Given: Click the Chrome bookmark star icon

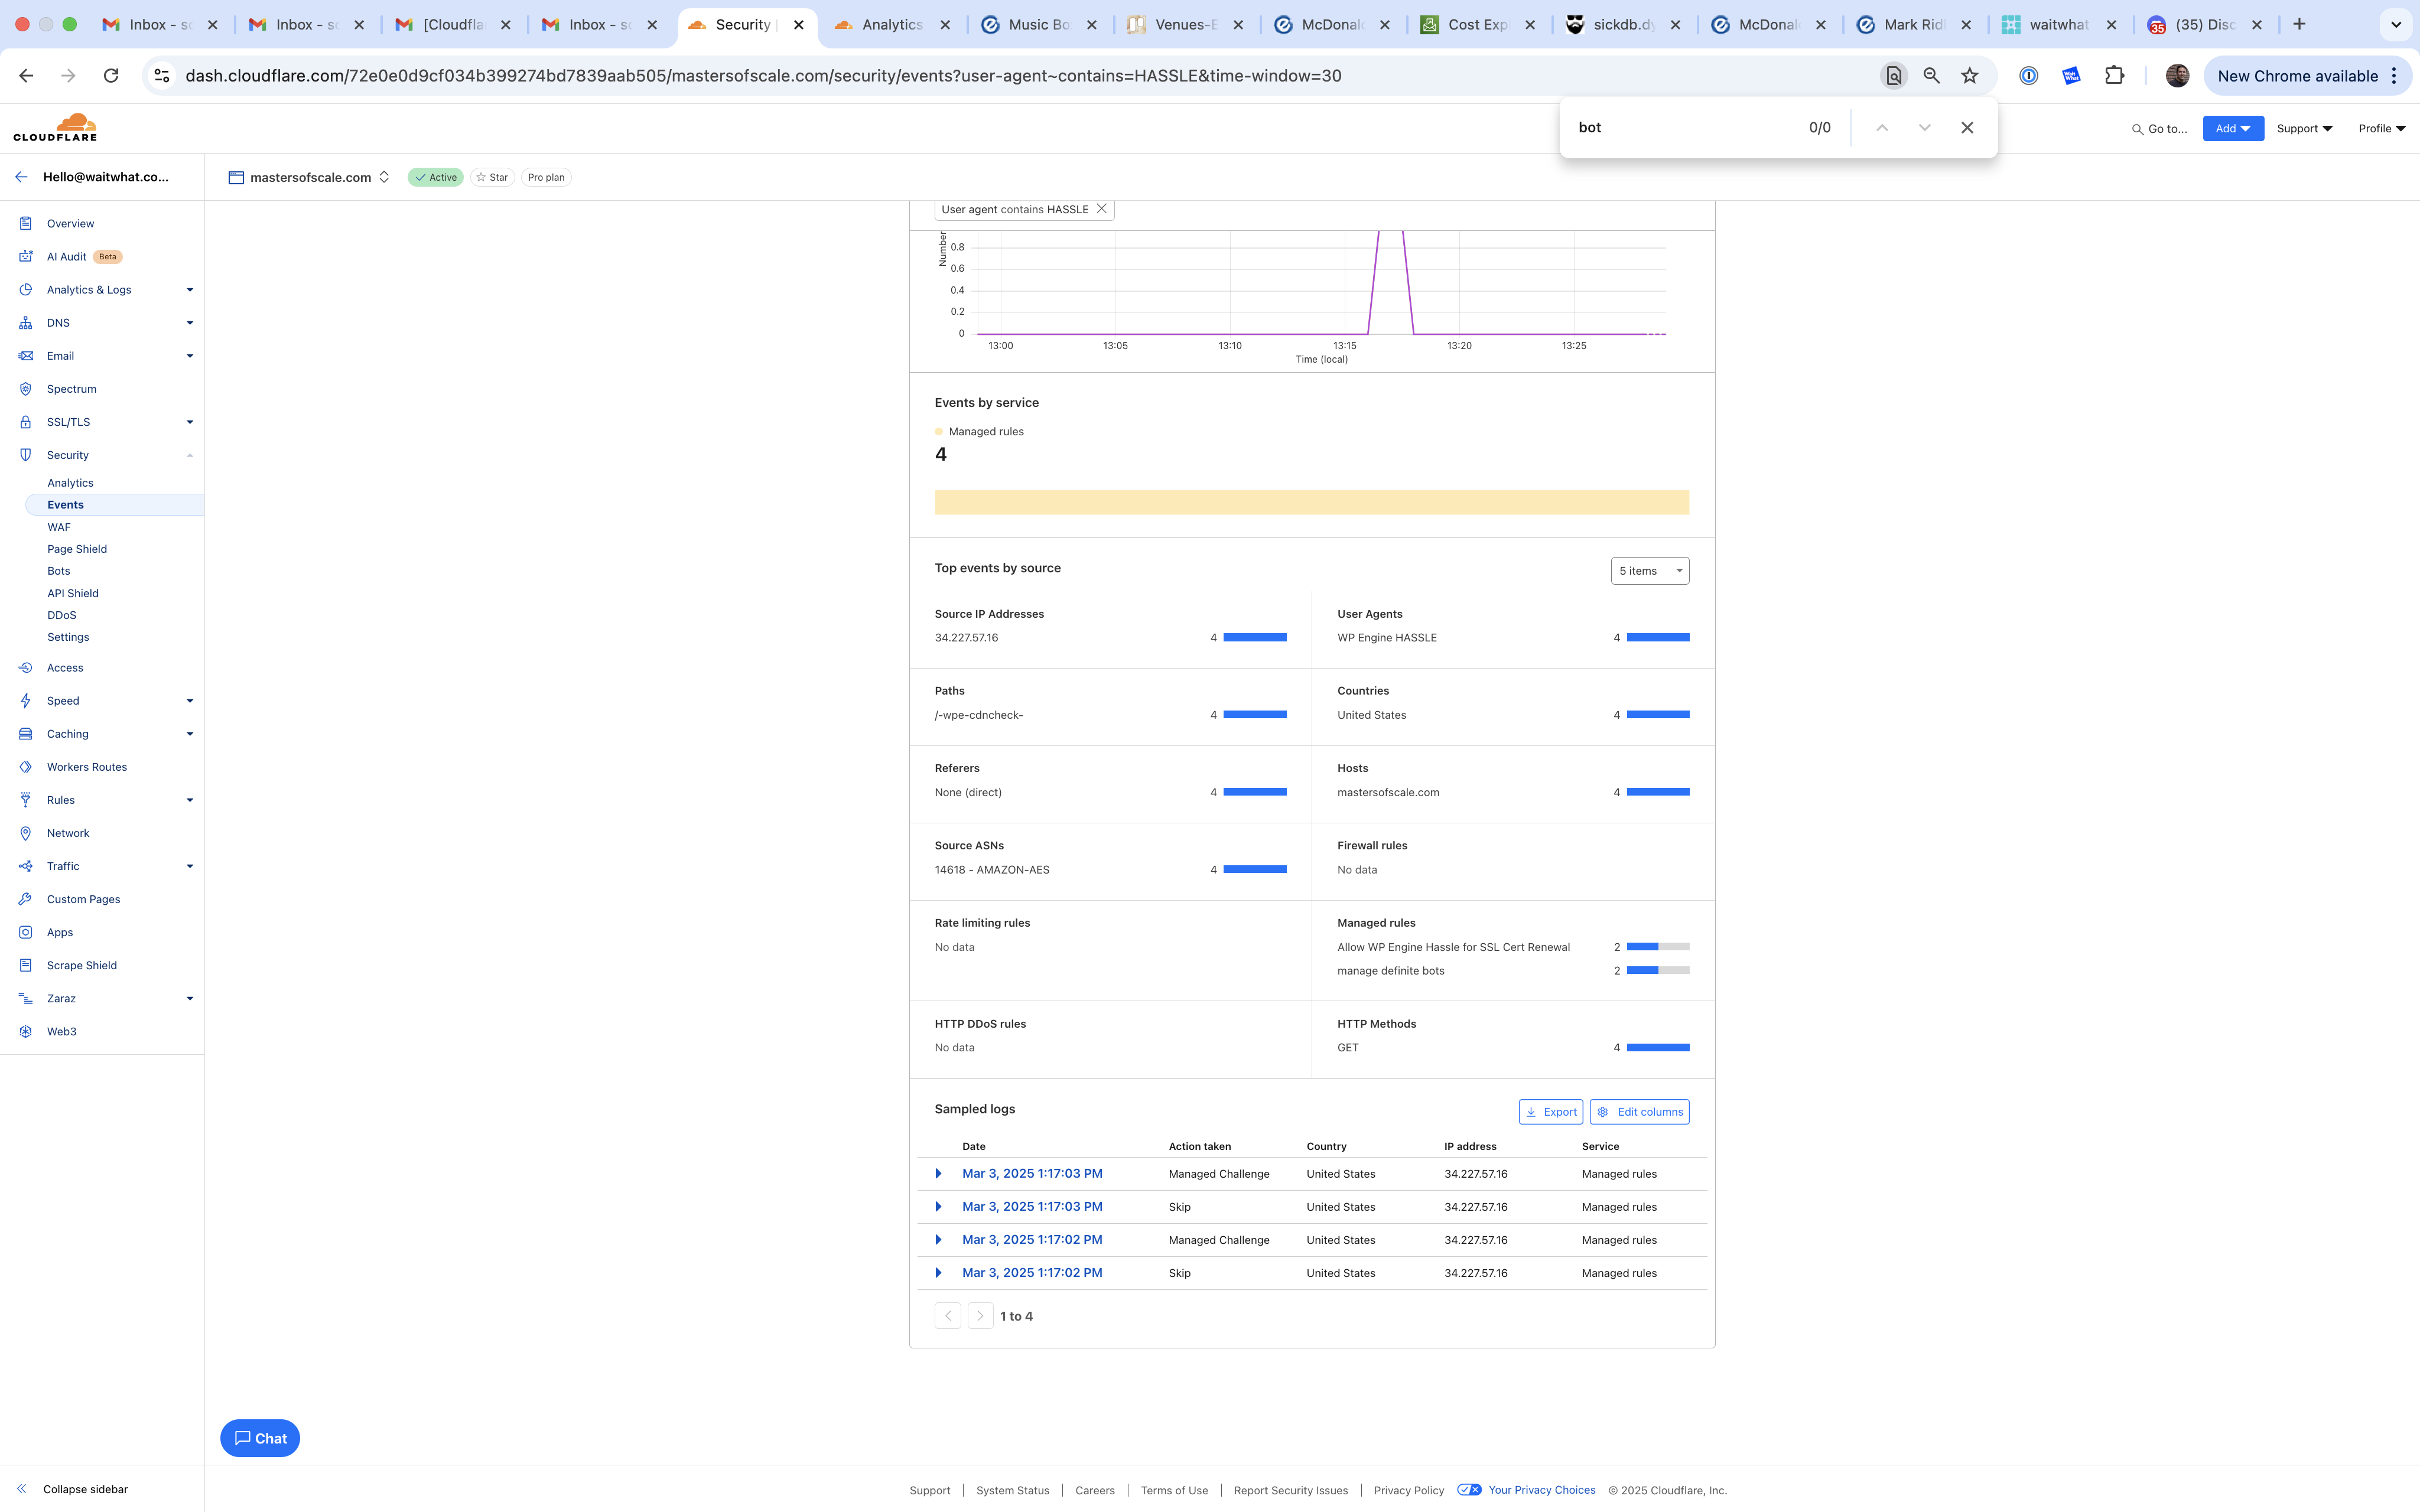Looking at the screenshot, I should 1969,76.
